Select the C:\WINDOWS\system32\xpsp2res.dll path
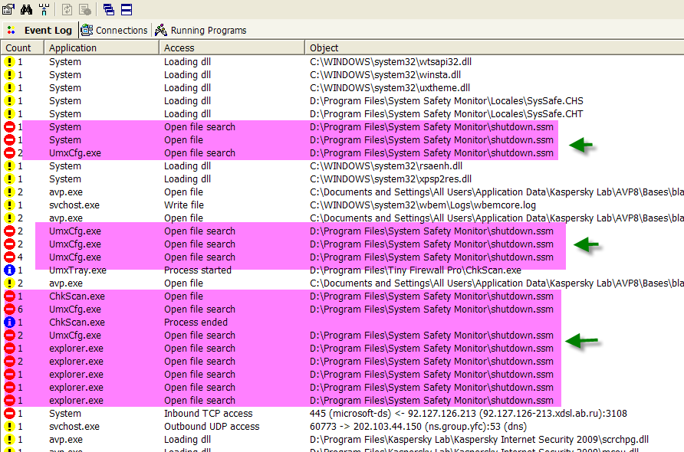Screen dimensions: 684x452 390,179
